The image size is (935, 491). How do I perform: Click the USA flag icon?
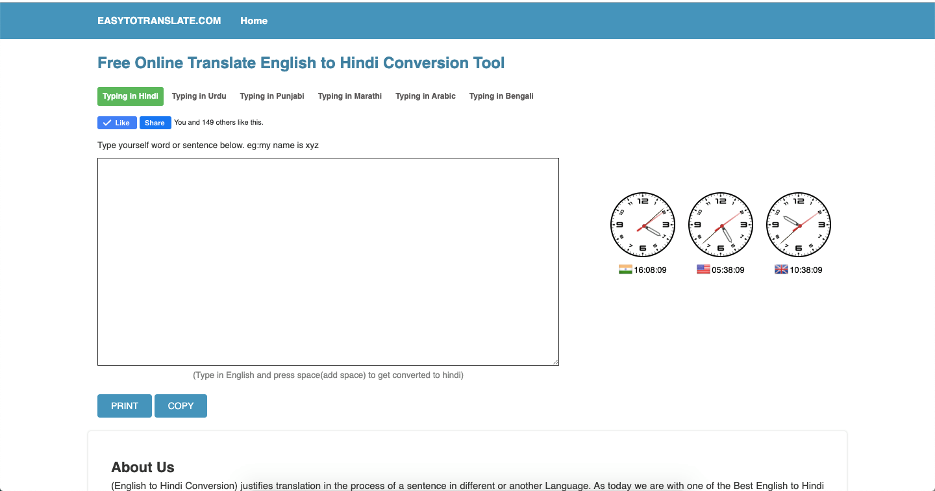[x=703, y=270]
